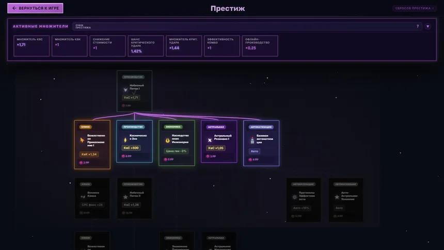This screenshot has height=250, width=444.
Task: Click the Небесный Поток I node title
Action: tap(137, 87)
